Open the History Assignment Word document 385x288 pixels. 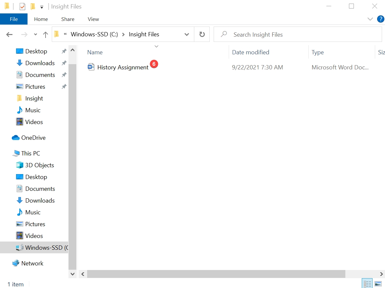(123, 67)
